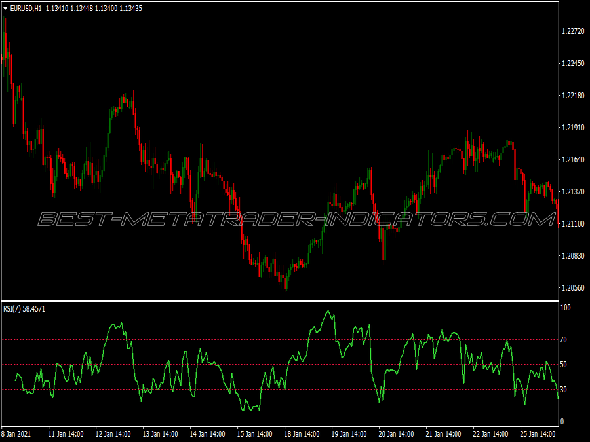Select the 15 Jan 14:00 time label
Viewport: 590px width, 442px height.
coord(255,434)
